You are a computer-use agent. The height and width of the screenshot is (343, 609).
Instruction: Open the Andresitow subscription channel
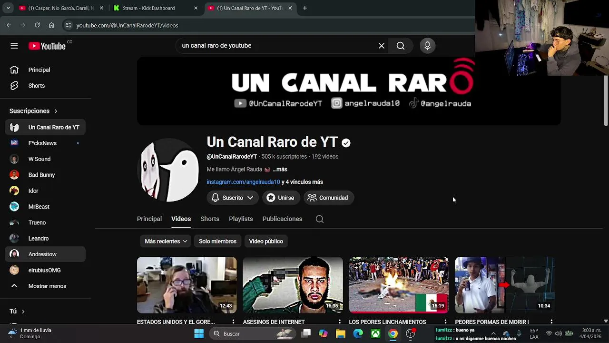click(45, 254)
